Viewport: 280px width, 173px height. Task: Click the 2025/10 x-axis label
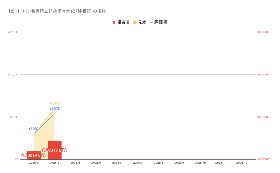[200, 163]
